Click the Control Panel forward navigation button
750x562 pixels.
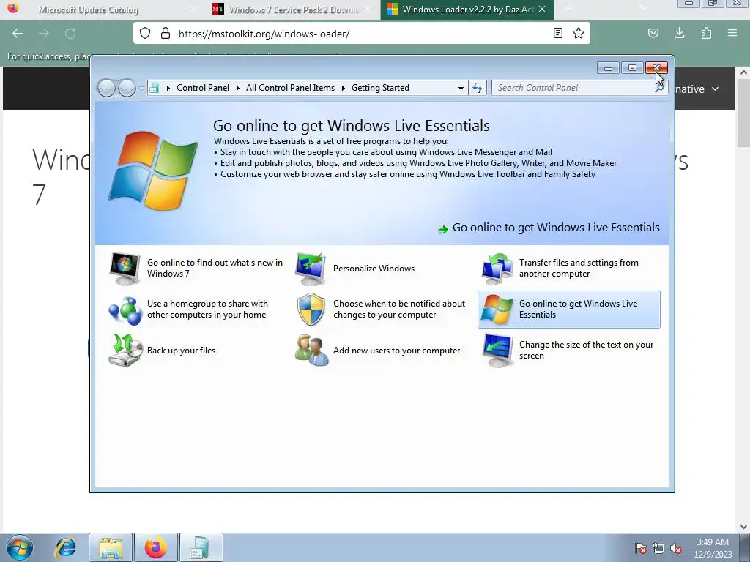[127, 88]
